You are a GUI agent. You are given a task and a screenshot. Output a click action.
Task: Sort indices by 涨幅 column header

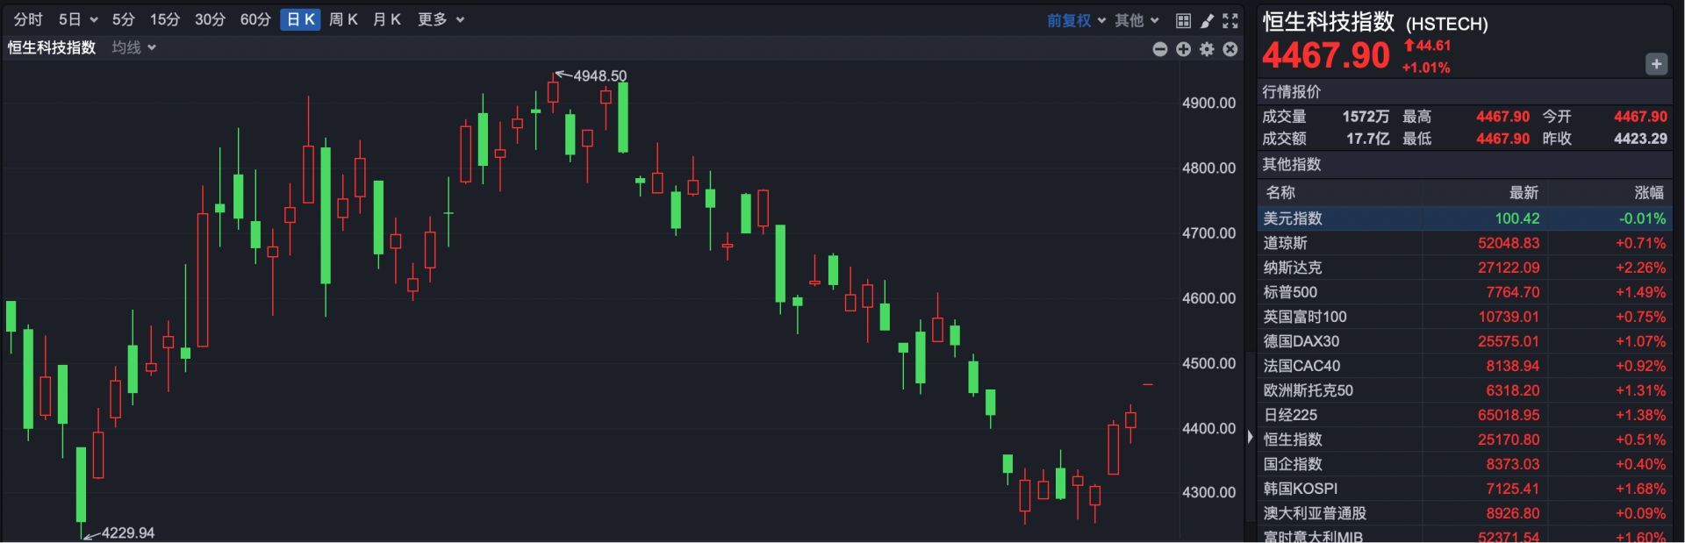coord(1649,192)
